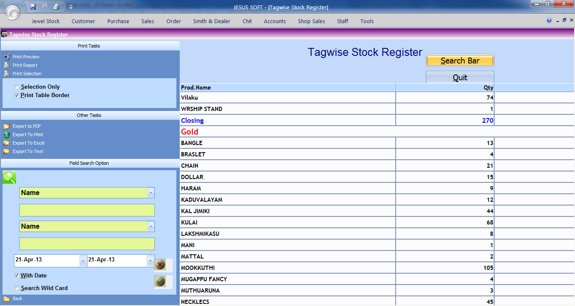Screen dimensions: 575x306
Task: Uncheck Print Table Border option
Action: coord(17,95)
